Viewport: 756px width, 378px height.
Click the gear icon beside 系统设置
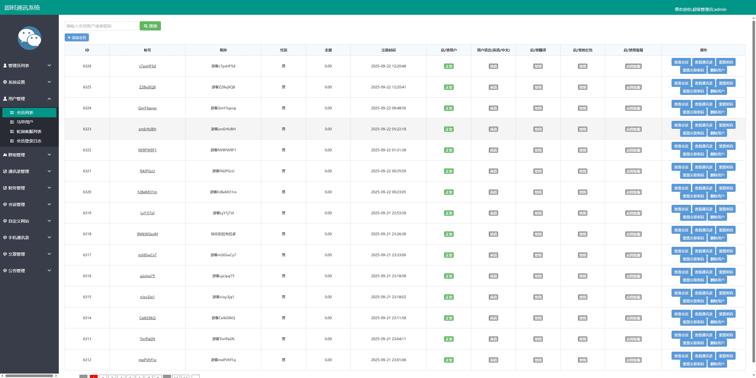5,82
